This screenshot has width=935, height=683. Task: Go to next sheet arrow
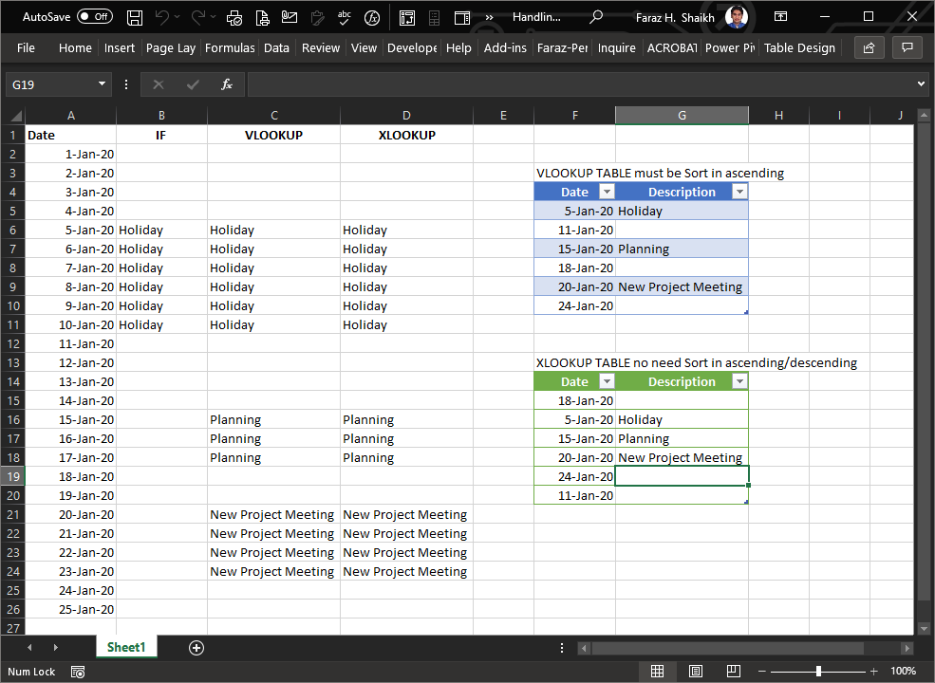tap(55, 647)
